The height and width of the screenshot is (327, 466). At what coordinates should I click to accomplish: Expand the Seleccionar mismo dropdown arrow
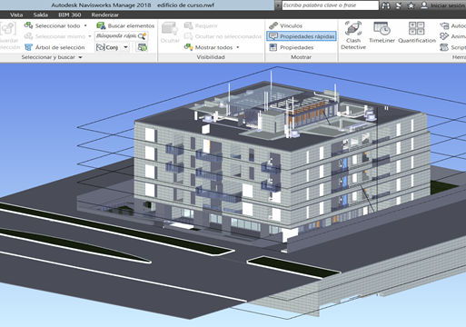point(90,36)
